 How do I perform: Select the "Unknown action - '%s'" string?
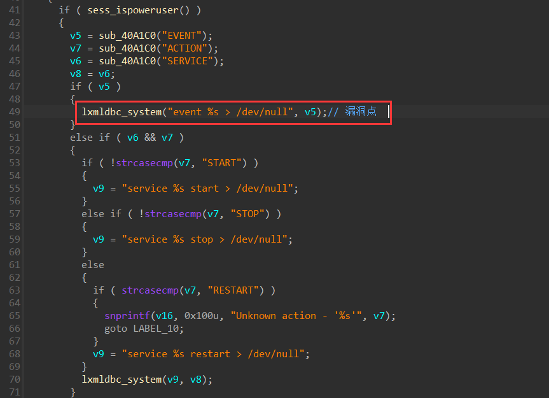[x=296, y=316]
